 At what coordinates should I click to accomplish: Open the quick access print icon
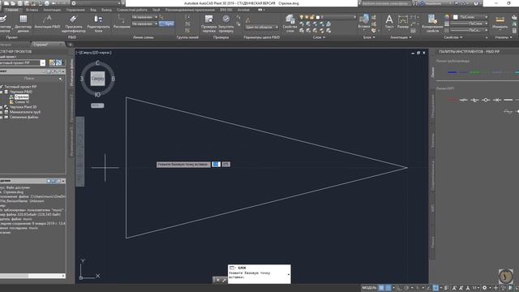pos(47,3)
